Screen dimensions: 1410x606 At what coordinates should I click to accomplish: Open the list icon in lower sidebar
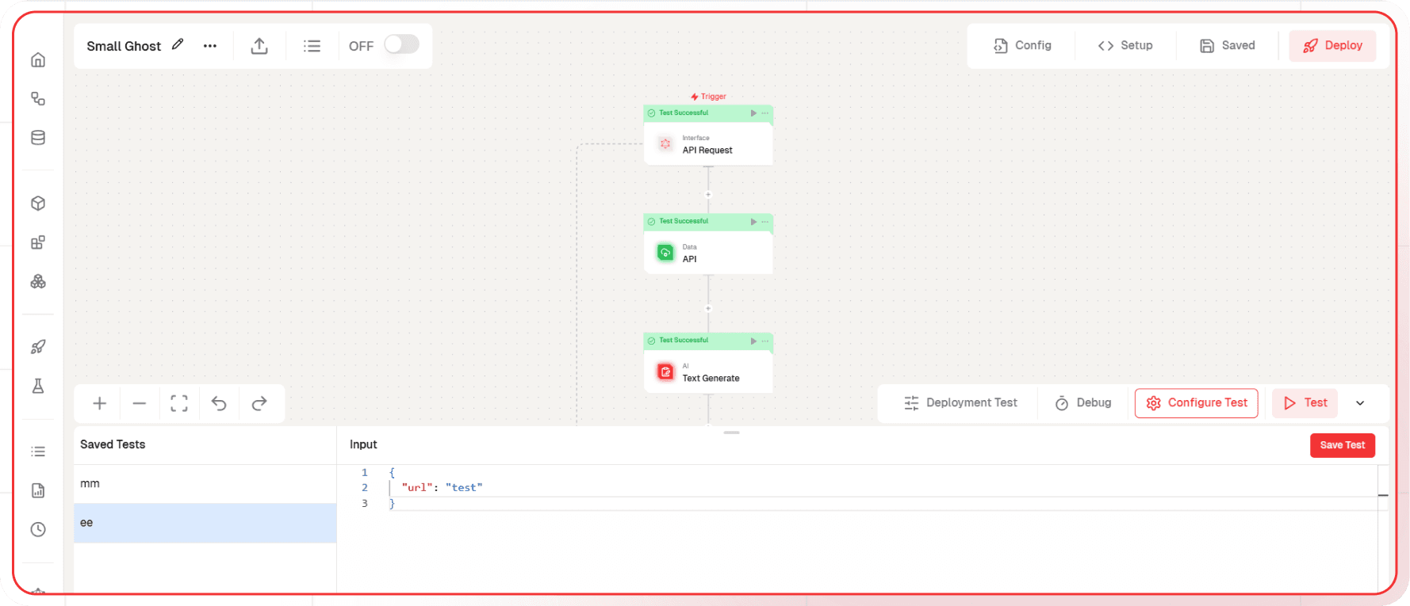tap(38, 452)
